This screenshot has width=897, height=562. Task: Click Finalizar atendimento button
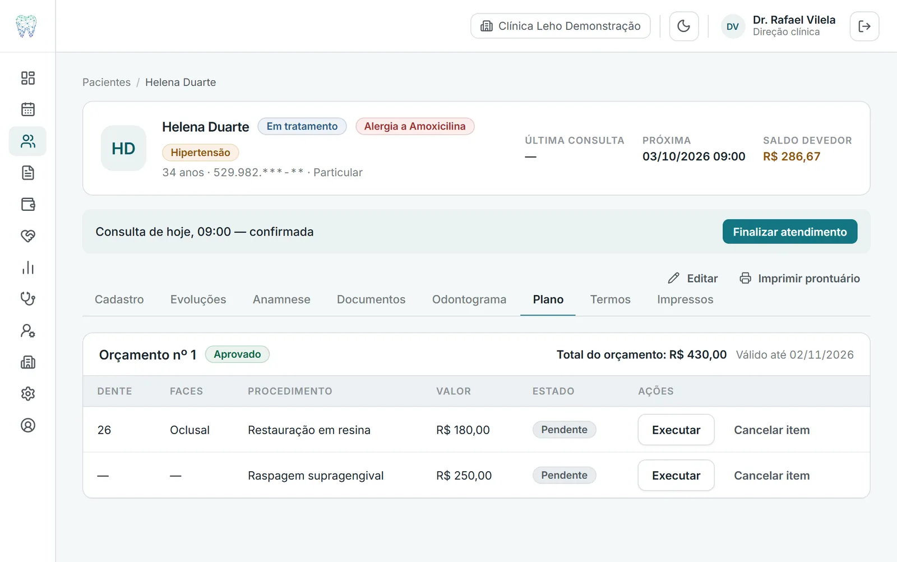tap(790, 232)
